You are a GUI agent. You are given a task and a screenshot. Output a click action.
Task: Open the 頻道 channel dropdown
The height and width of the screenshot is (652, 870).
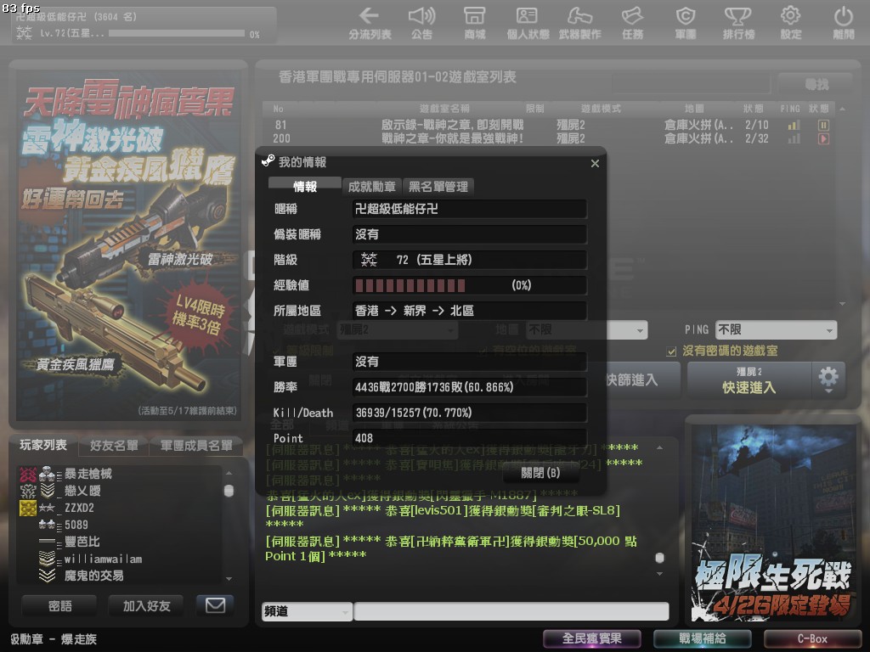(x=307, y=611)
